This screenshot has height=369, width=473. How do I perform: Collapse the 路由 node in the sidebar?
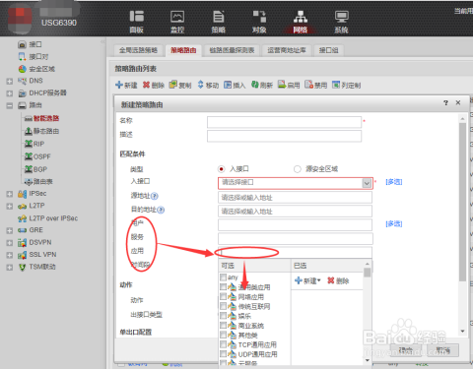point(10,105)
